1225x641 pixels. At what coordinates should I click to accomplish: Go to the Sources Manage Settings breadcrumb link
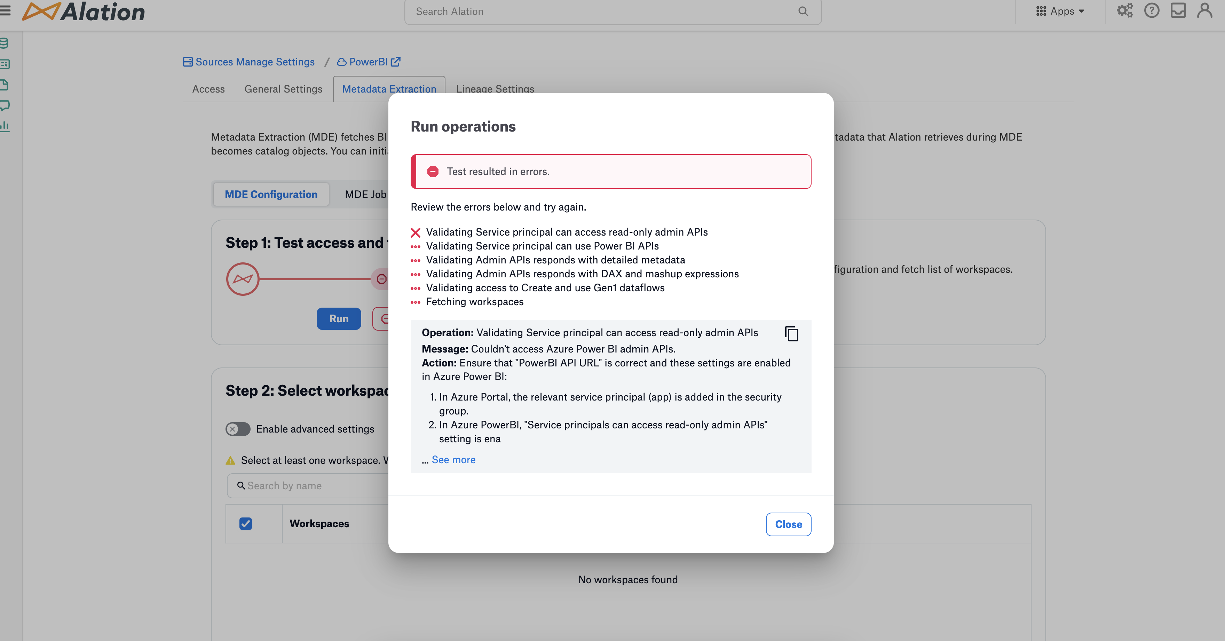tap(254, 62)
